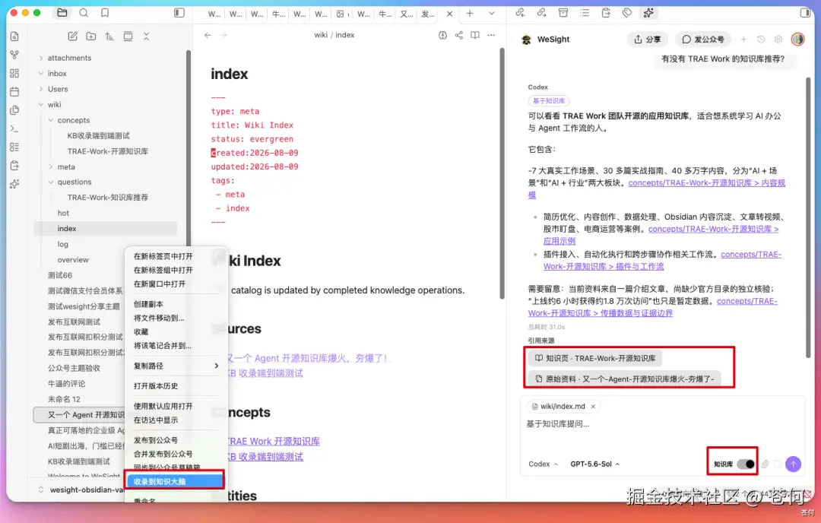This screenshot has width=821, height=523.
Task: Open outline list icon in right sidebar
Action: pyautogui.click(x=585, y=13)
